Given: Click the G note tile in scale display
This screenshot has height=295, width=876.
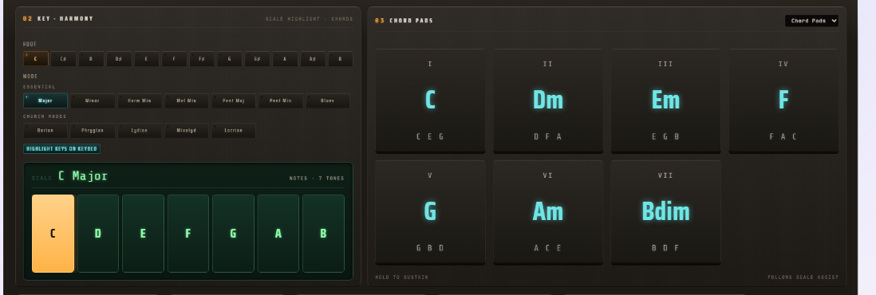Looking at the screenshot, I should click(233, 234).
